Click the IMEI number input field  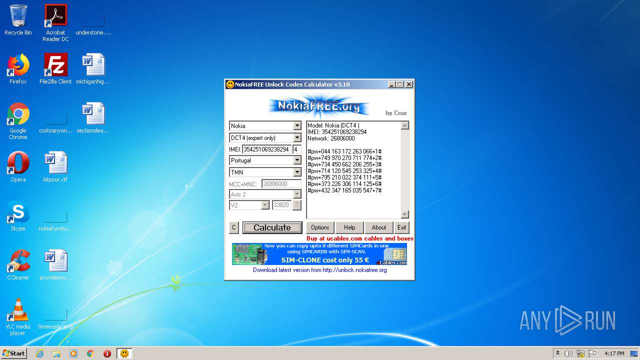click(266, 149)
